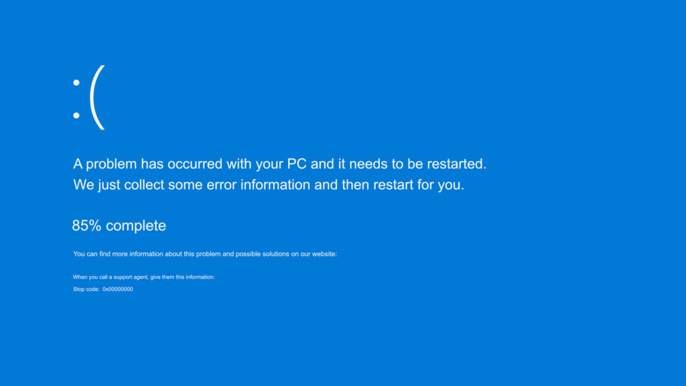Click the word "PC" in the message
The height and width of the screenshot is (386, 686).
(x=297, y=164)
